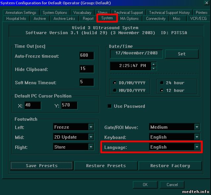The image size is (211, 195).
Task: Increase time with the up spinner arrow
Action: click(x=154, y=64)
